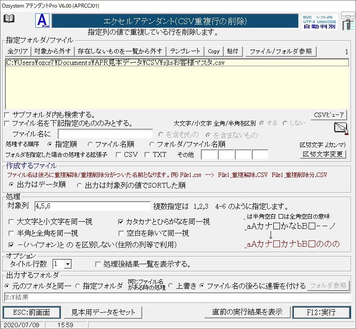356x329 pixels.
Task: Click the 対象列 input field
Action: pyautogui.click(x=92, y=206)
